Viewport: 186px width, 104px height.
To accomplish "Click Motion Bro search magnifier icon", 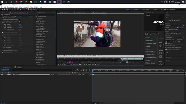I will pyautogui.click(x=159, y=34).
